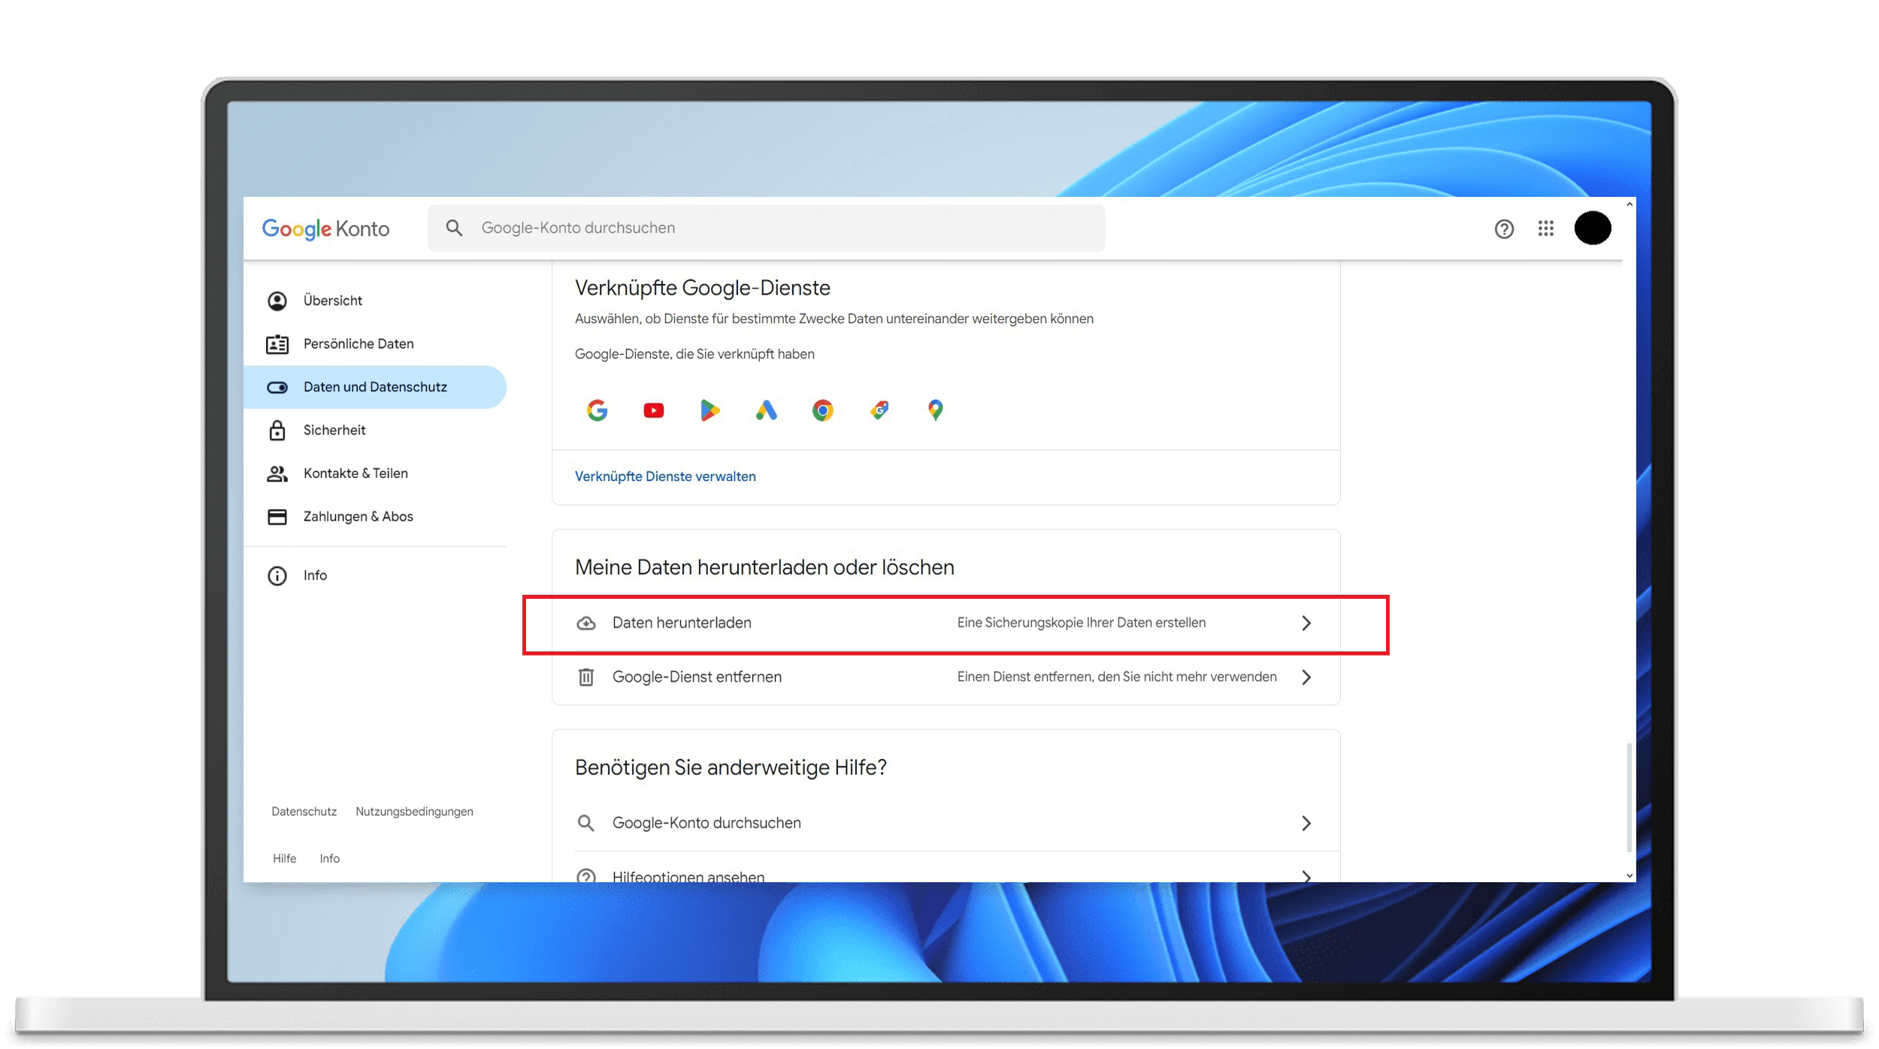Click 'Verknüpfte Google-Dienste' heading

pyautogui.click(x=702, y=288)
